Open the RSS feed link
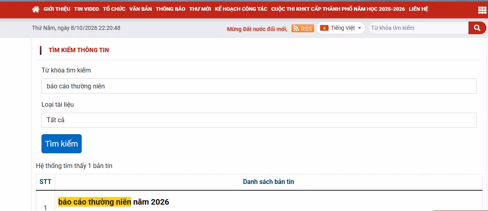 click(303, 28)
